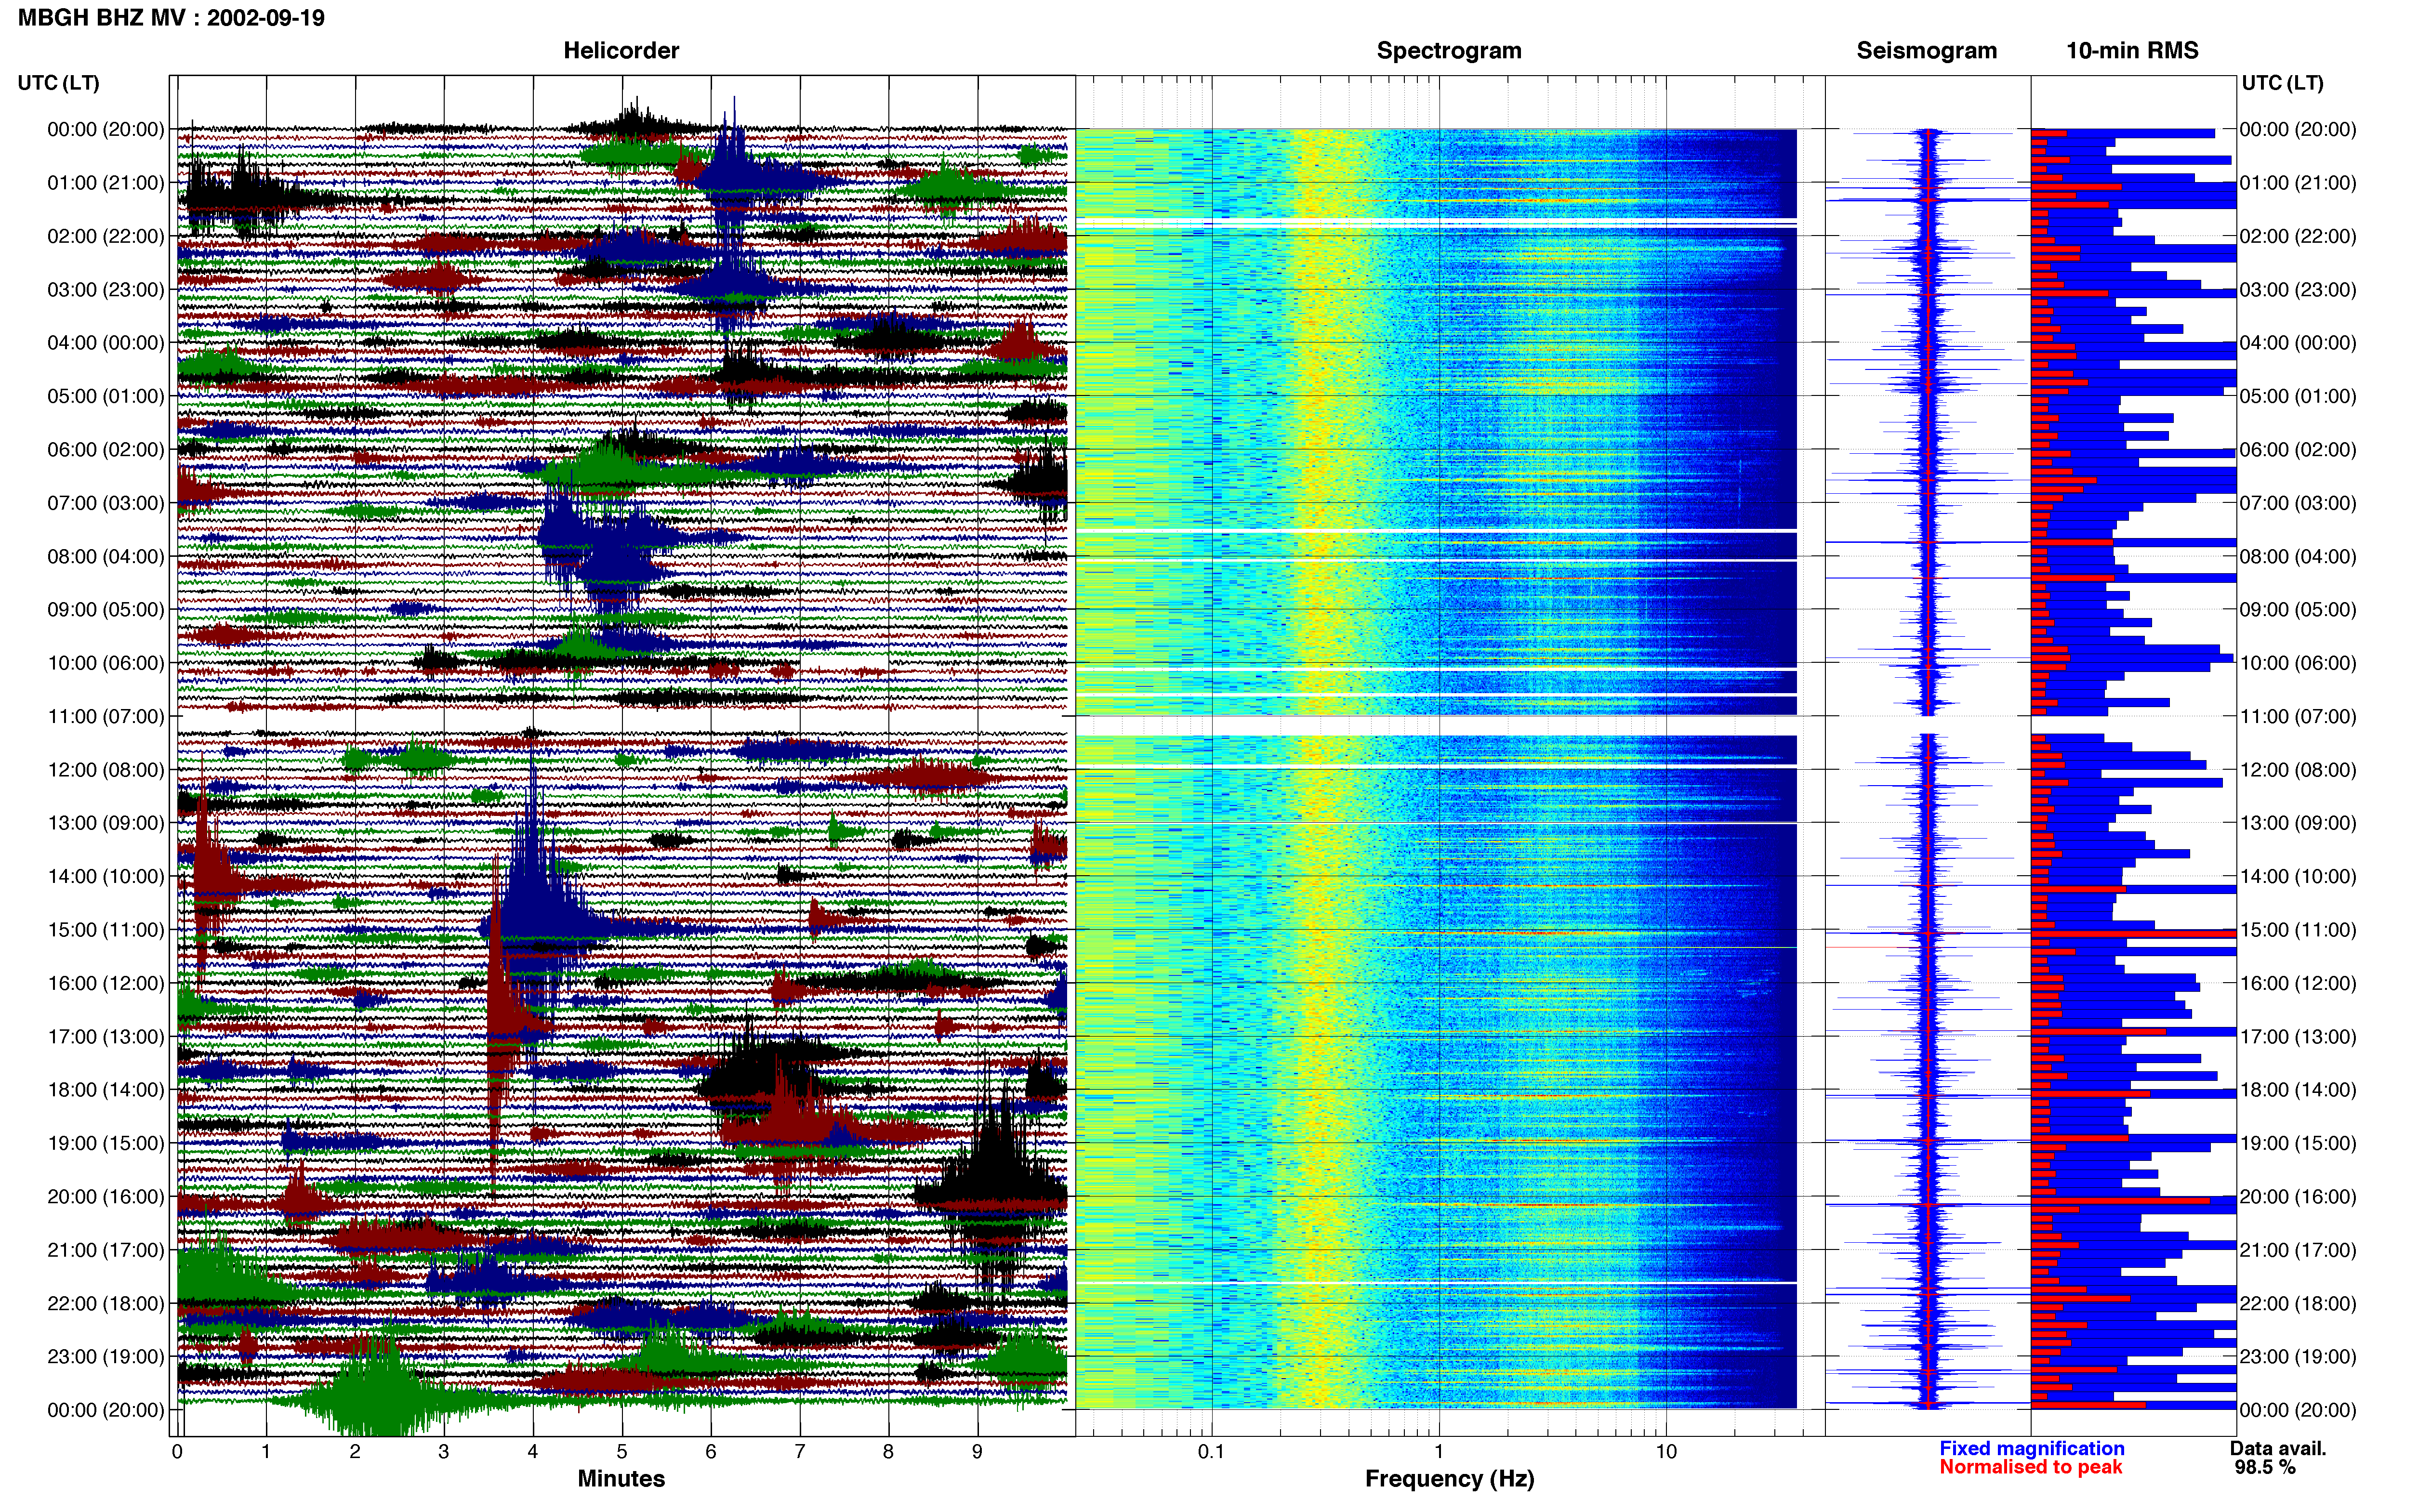
Task: Click the 'Seismogram' panel heading
Action: tap(1926, 50)
